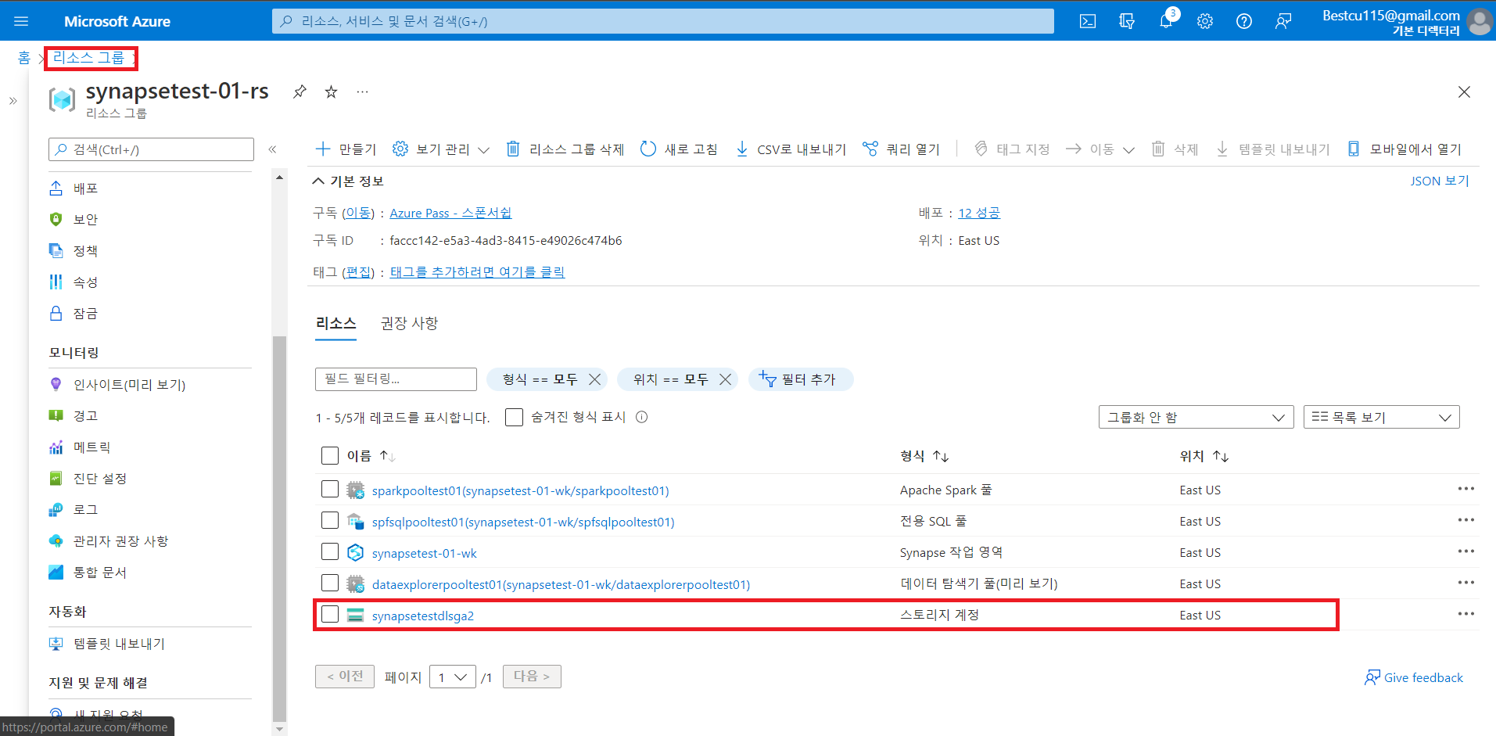Open the 보기 관리 dropdown
The width and height of the screenshot is (1496, 736).
(x=441, y=149)
